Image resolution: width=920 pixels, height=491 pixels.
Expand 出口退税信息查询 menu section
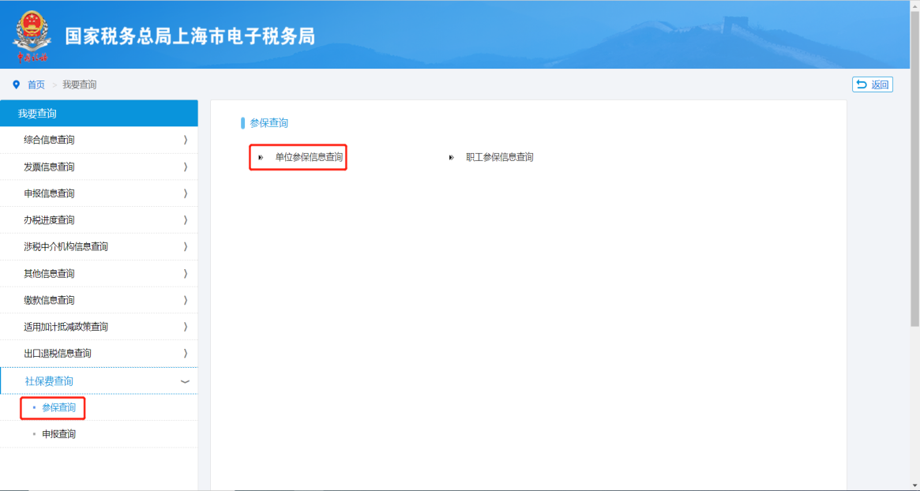99,354
